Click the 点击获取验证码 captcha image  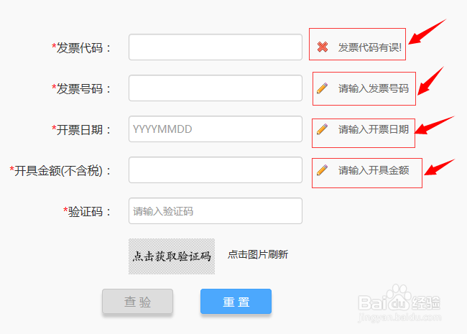pos(172,256)
